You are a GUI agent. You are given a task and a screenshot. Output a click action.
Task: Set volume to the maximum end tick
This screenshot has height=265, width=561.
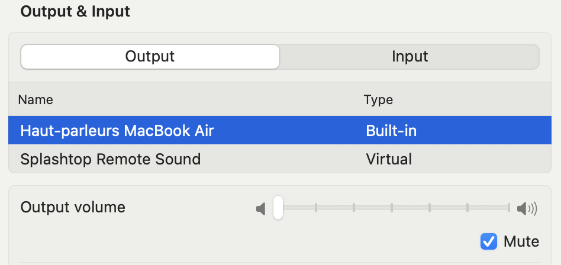pos(508,208)
